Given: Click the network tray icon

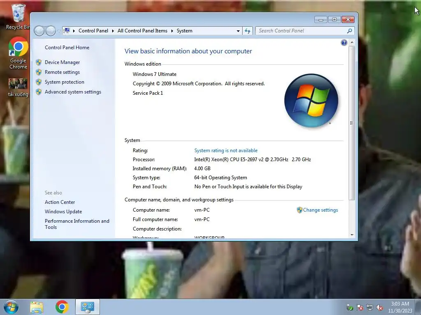Looking at the screenshot, I should pos(370,307).
